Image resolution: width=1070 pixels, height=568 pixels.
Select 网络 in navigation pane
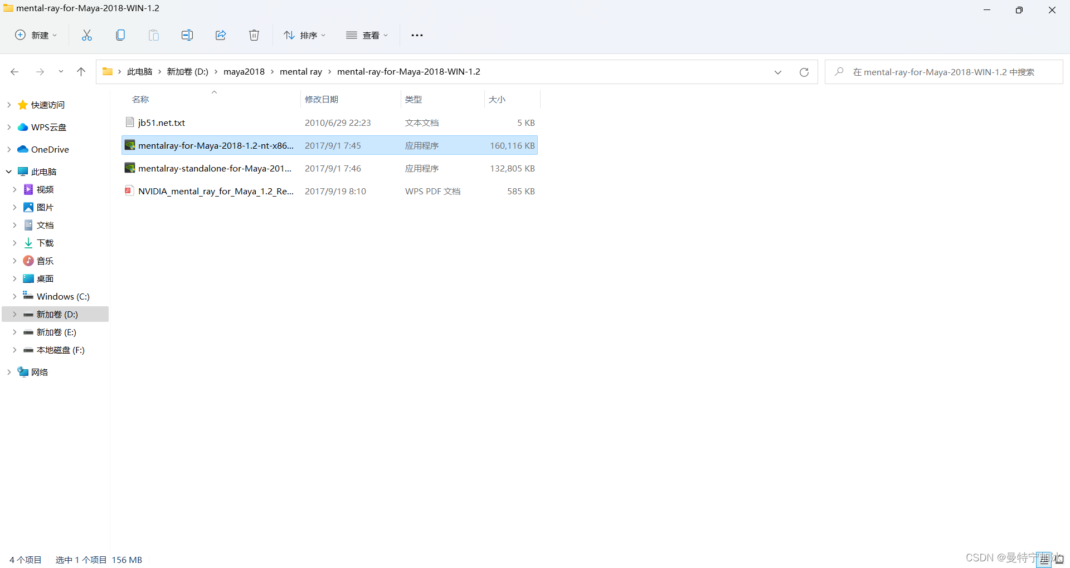[40, 372]
